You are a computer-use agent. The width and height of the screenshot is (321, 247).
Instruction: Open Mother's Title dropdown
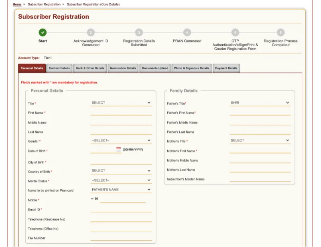(260, 141)
